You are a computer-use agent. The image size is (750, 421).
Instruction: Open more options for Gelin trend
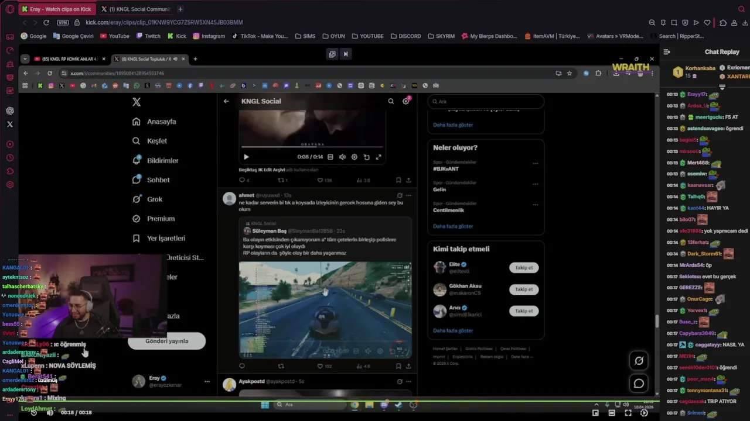pos(535,184)
